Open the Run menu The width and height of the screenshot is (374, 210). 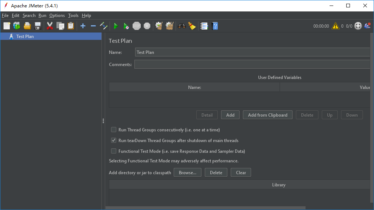(x=42, y=16)
